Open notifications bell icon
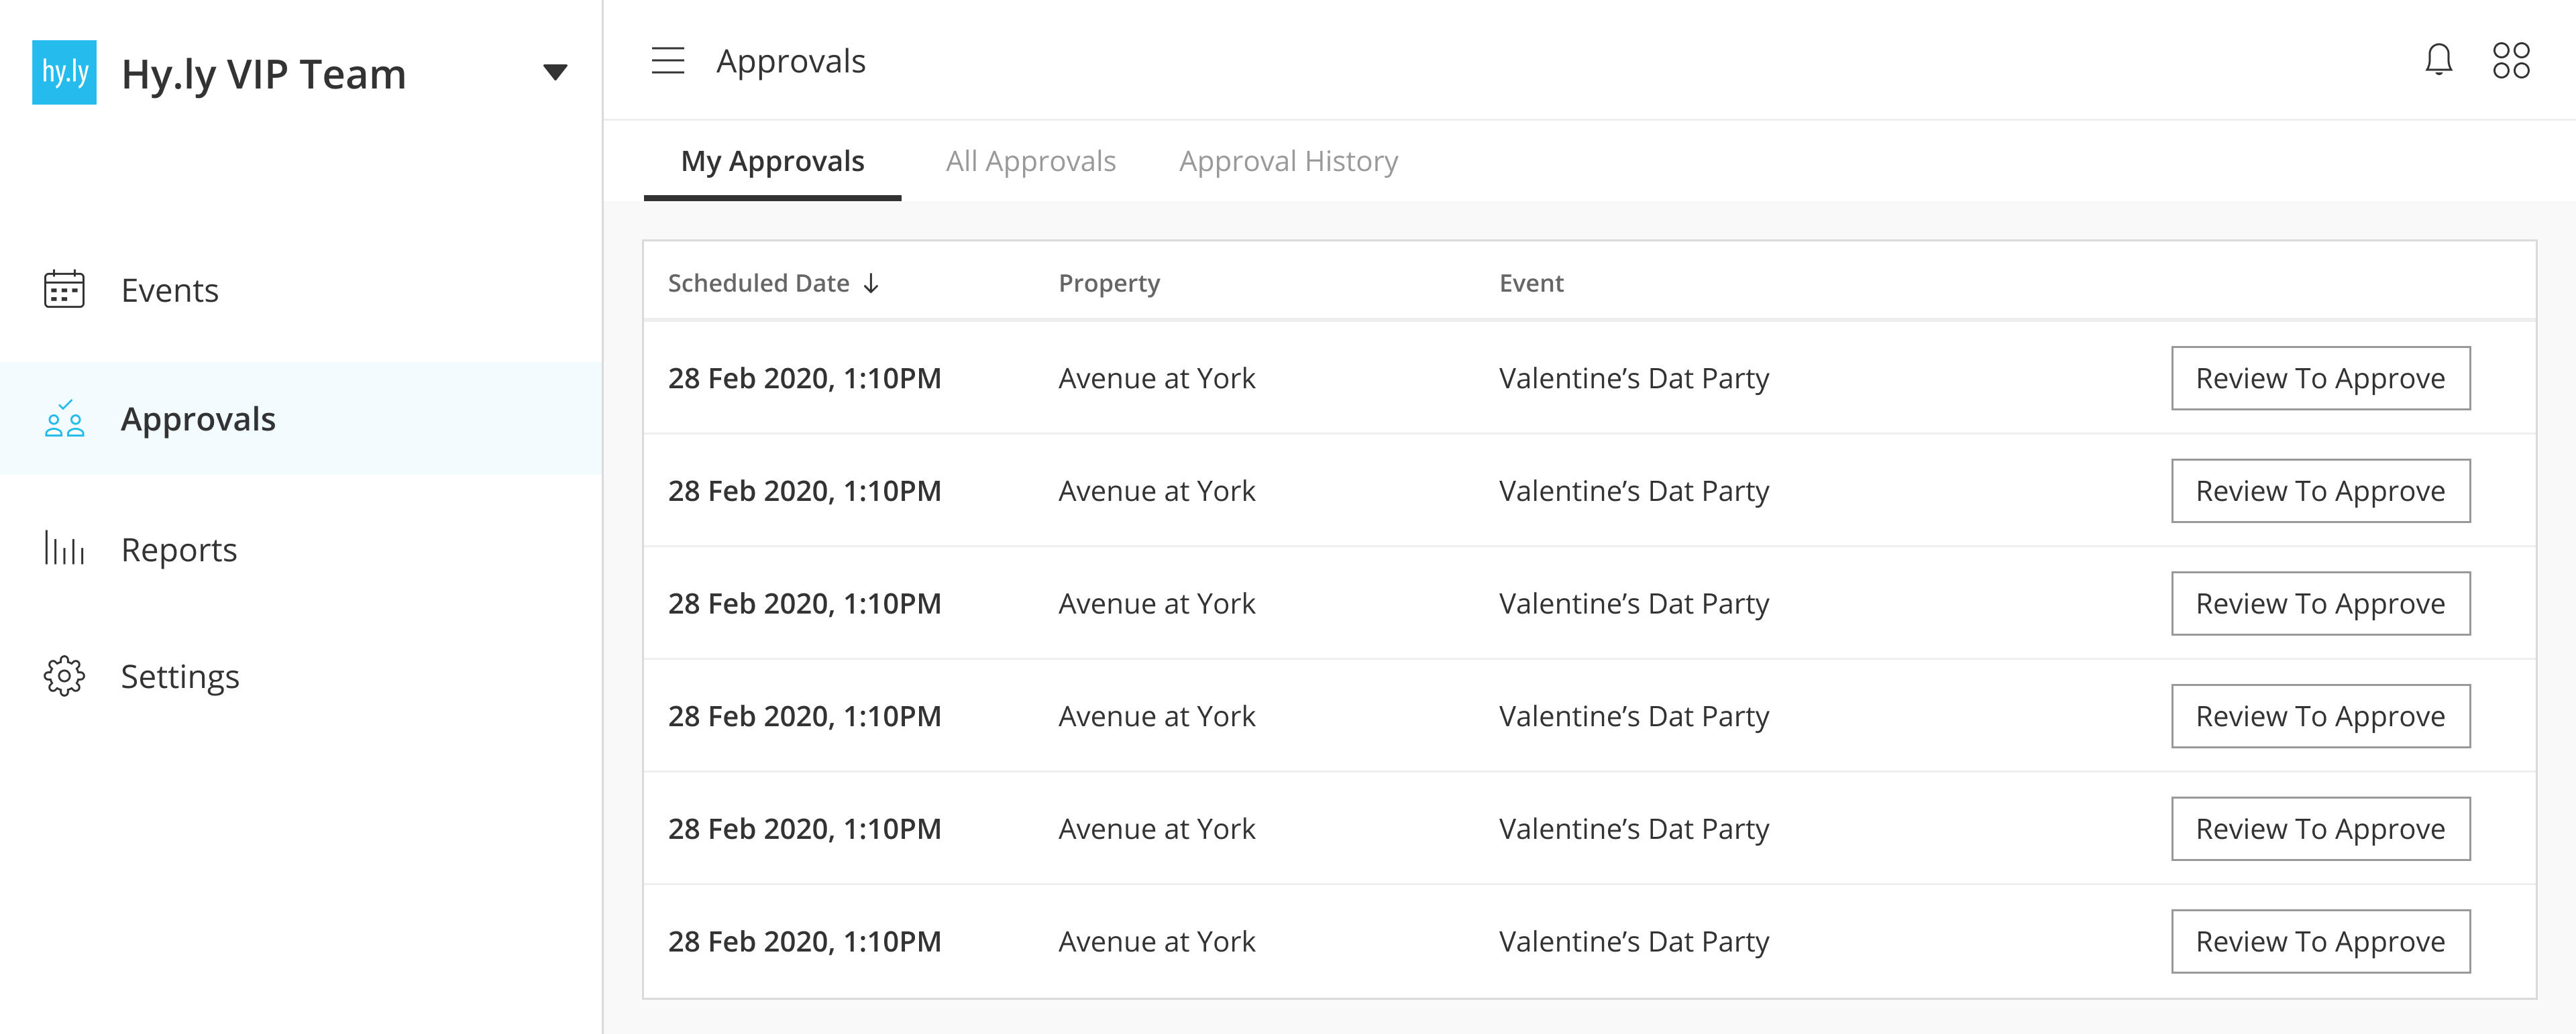Screen dimensions: 2576x1034 point(2438,60)
